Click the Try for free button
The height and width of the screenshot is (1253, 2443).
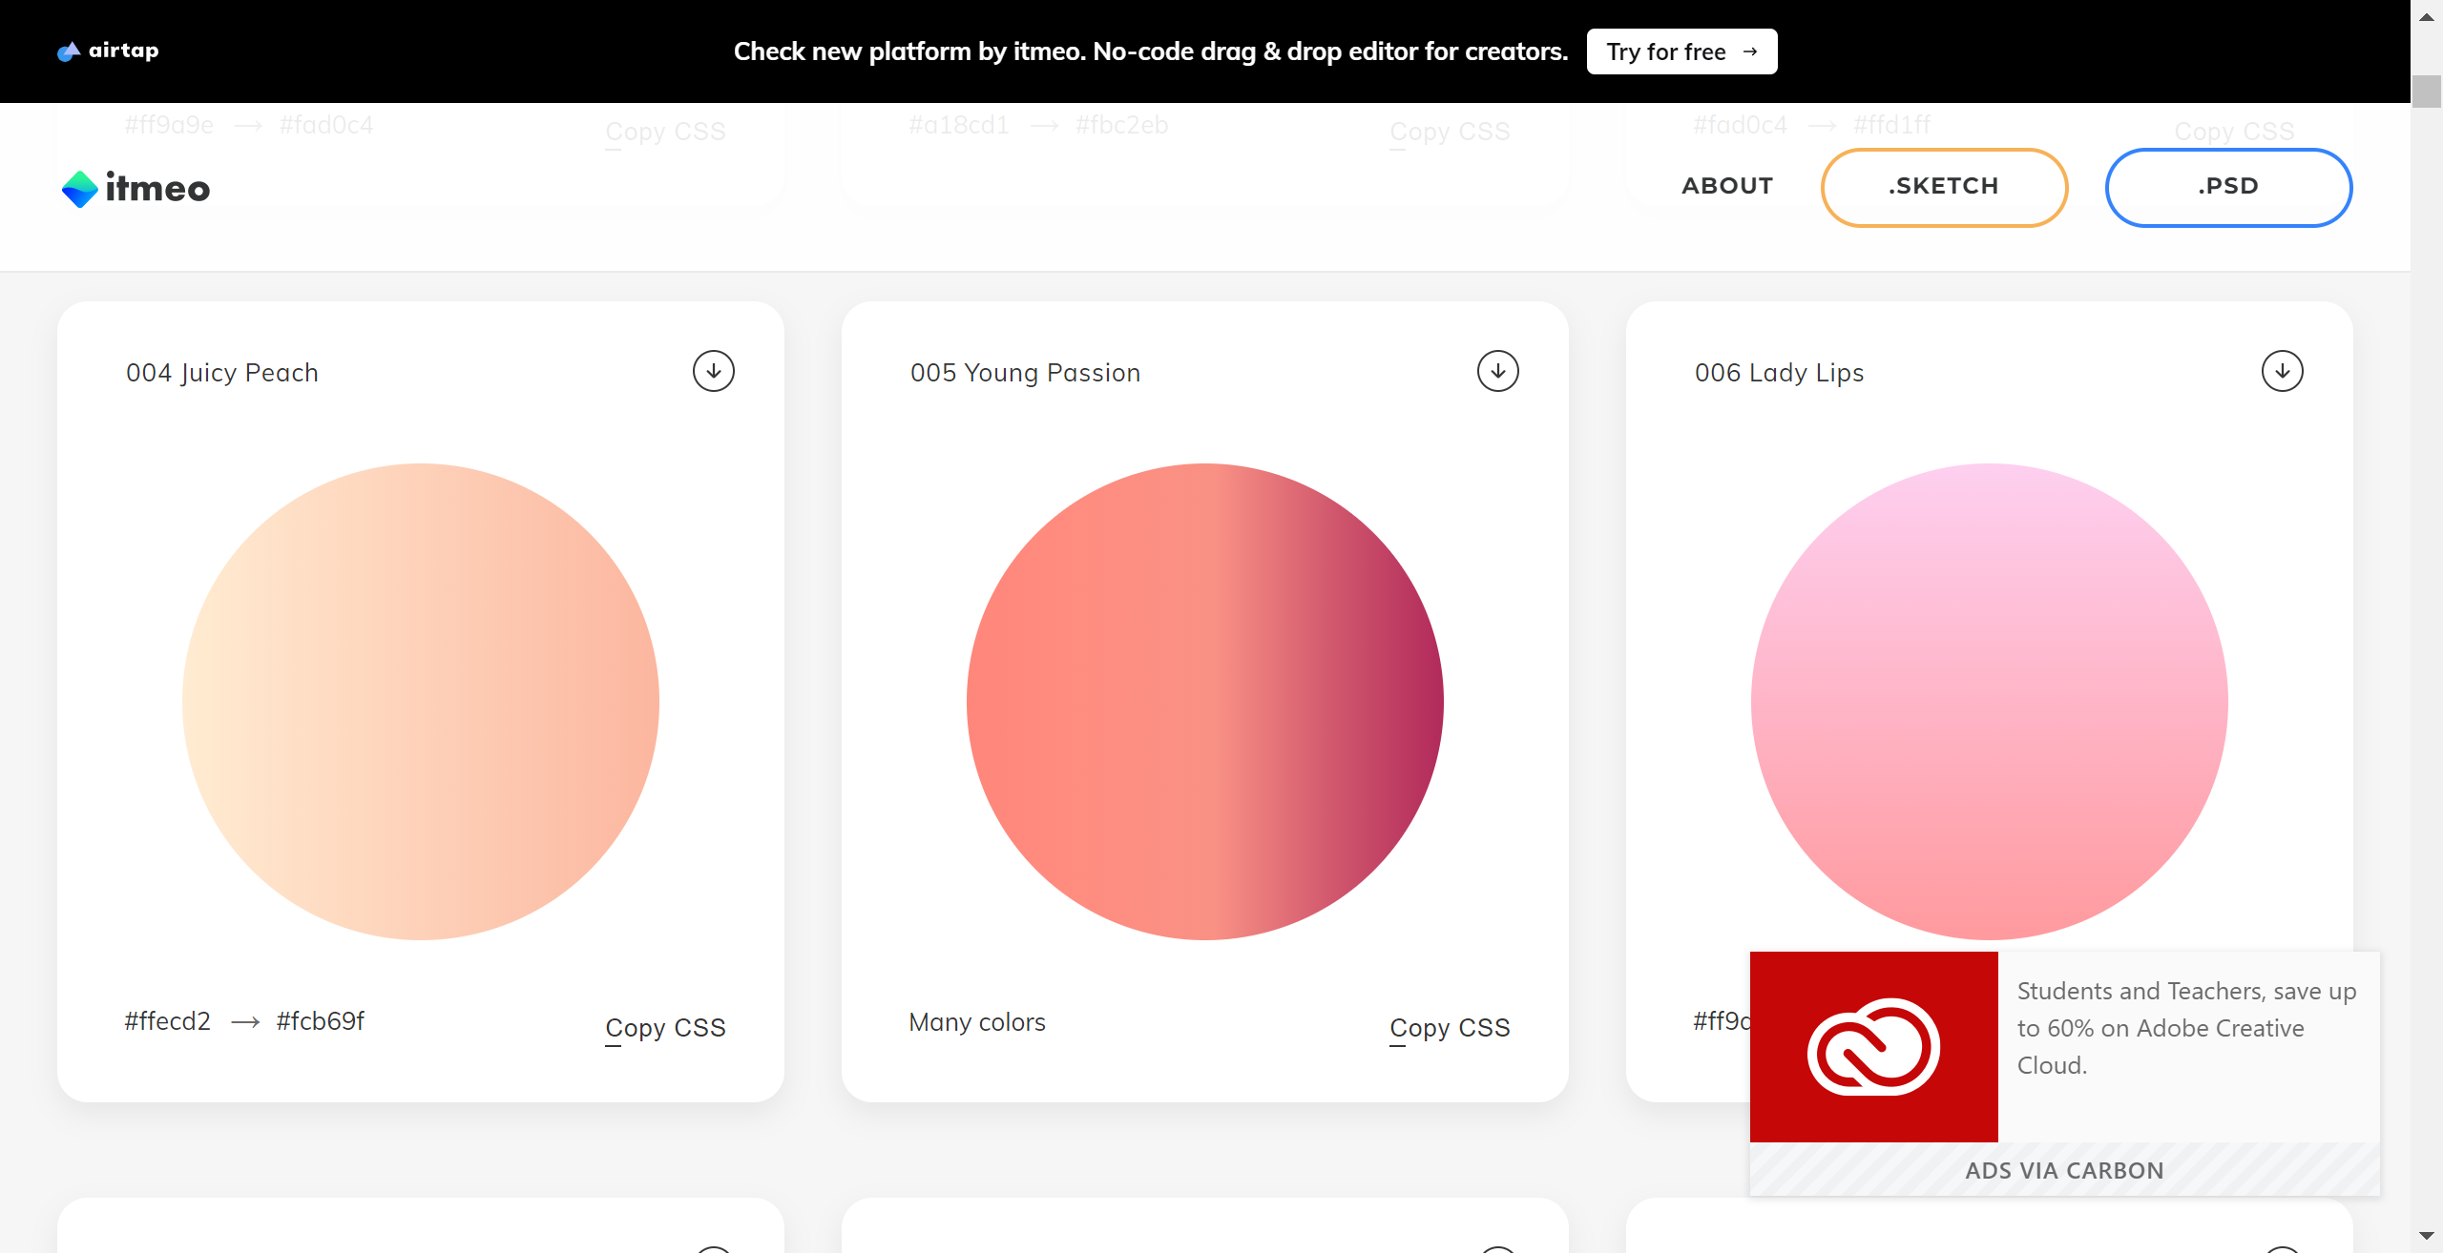point(1681,51)
